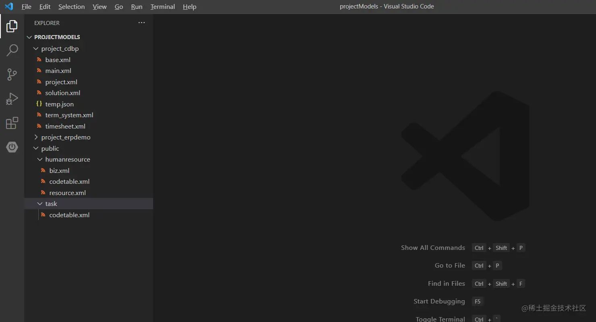Click the XML icon beside project.xml

[x=39, y=82]
